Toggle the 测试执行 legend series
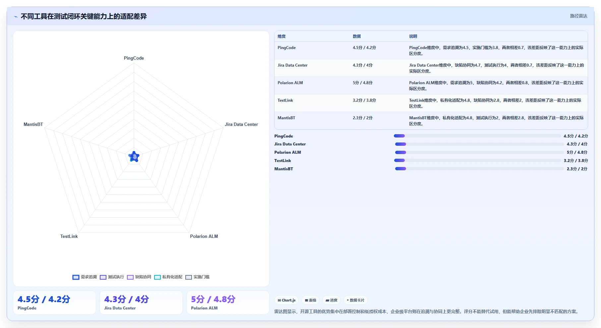The image size is (601, 328). coord(112,277)
